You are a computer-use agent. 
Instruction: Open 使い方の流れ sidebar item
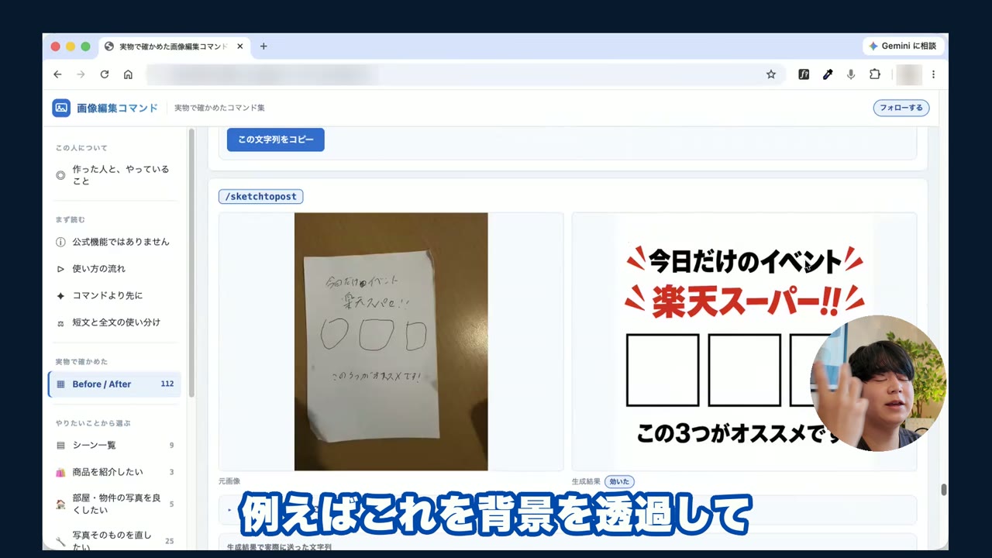[115, 269]
